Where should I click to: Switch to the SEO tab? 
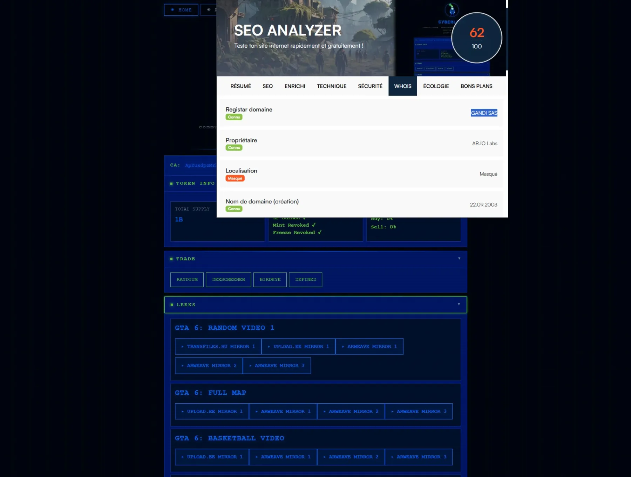267,86
